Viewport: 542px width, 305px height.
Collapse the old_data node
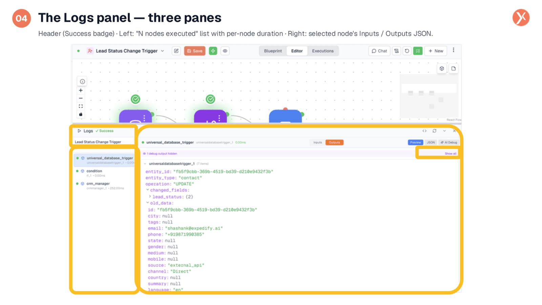point(148,203)
